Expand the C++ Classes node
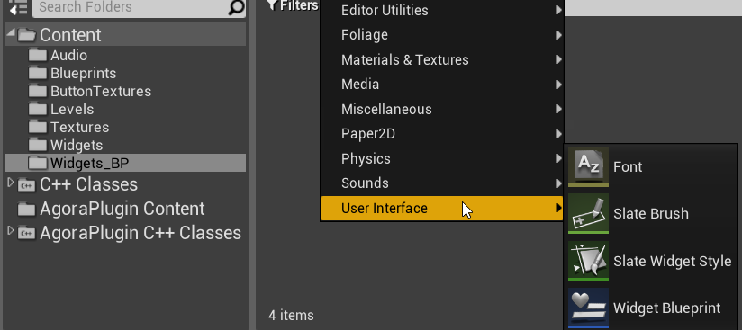742x330 pixels. pos(11,183)
